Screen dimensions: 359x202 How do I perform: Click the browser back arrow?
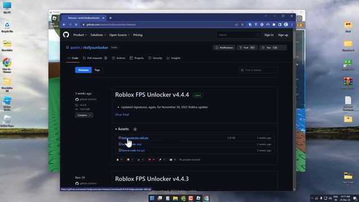point(65,25)
